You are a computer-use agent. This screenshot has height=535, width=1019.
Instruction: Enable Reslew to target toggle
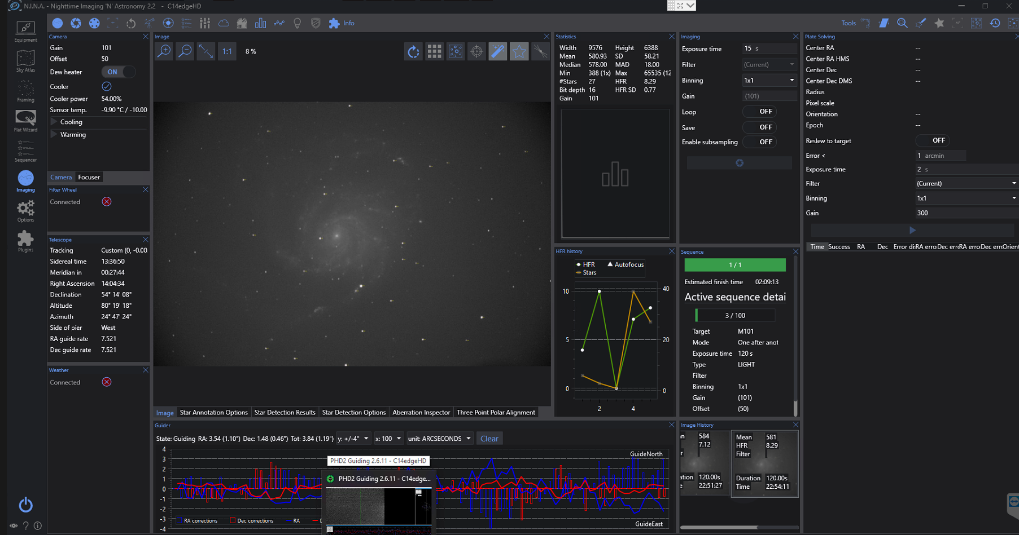point(932,140)
